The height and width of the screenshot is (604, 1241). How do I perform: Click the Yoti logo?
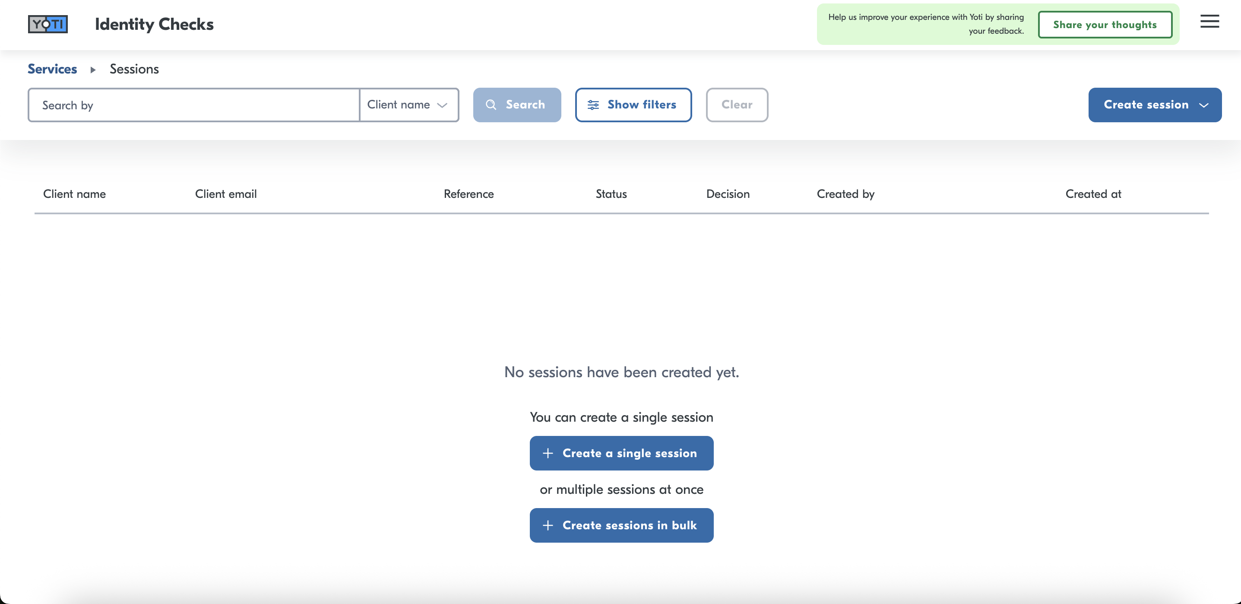pyautogui.click(x=47, y=24)
